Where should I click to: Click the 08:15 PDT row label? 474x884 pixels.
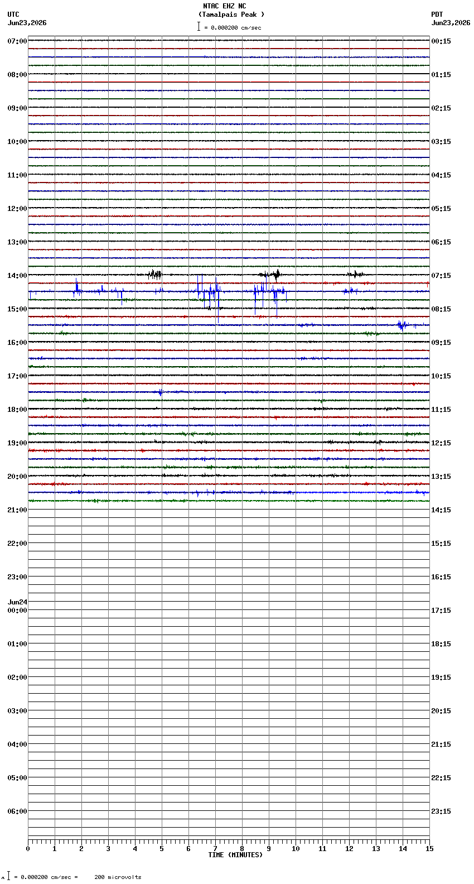[441, 309]
